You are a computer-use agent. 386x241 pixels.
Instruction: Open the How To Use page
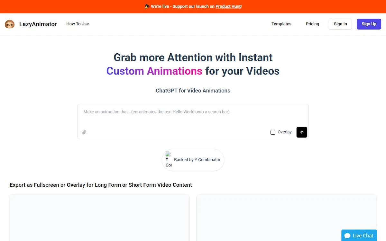pyautogui.click(x=78, y=24)
